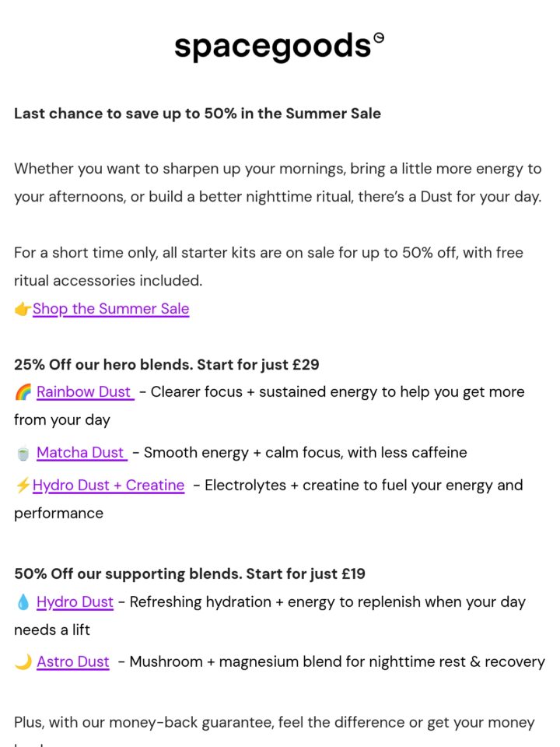Click the crescent moon emoji icon
560x747 pixels.
click(23, 662)
